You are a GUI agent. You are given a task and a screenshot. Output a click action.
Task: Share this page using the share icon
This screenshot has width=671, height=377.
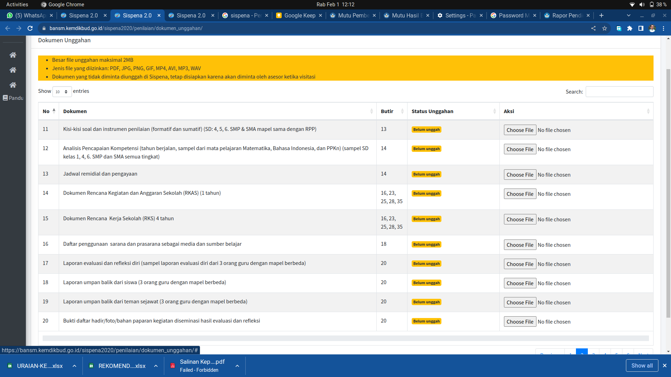[x=593, y=28]
